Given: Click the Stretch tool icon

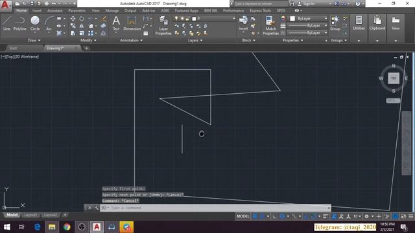Looking at the screenshot, I should tap(73, 33).
